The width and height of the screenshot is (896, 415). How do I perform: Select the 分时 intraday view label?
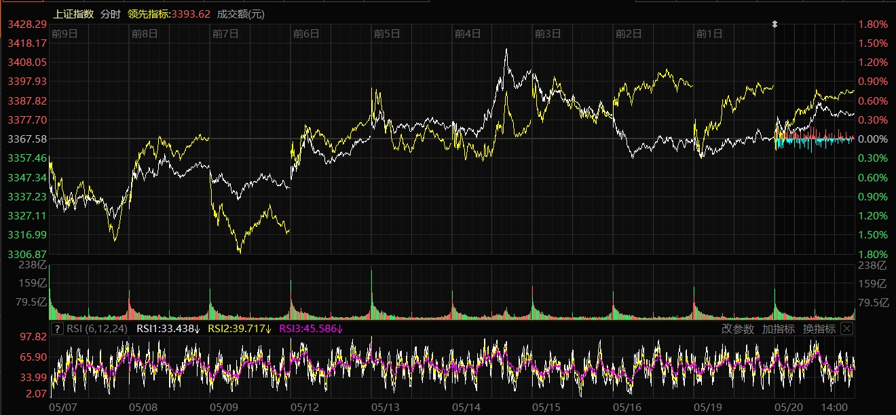(111, 14)
